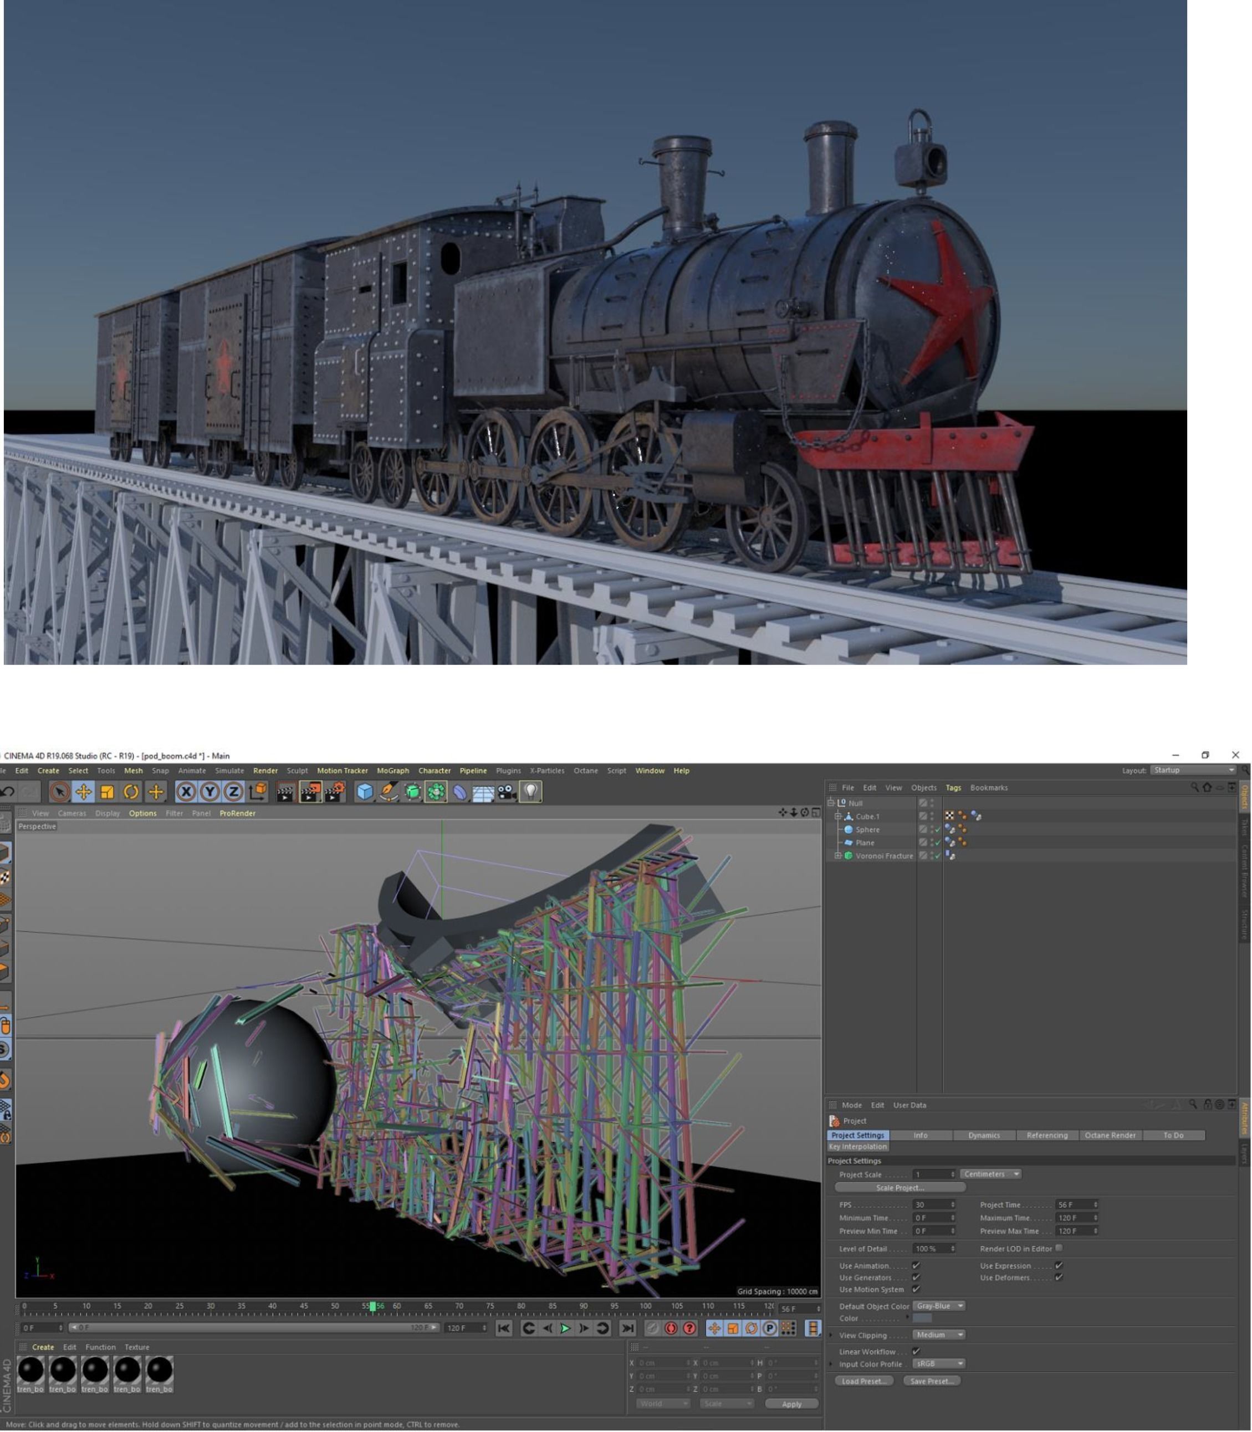Toggle Use Animation checkbox
Viewport: 1252px width, 1432px height.
[916, 1266]
